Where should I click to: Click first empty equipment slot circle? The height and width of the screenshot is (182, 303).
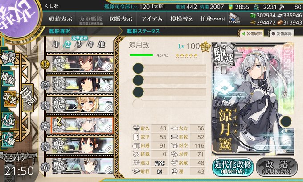click(138, 68)
